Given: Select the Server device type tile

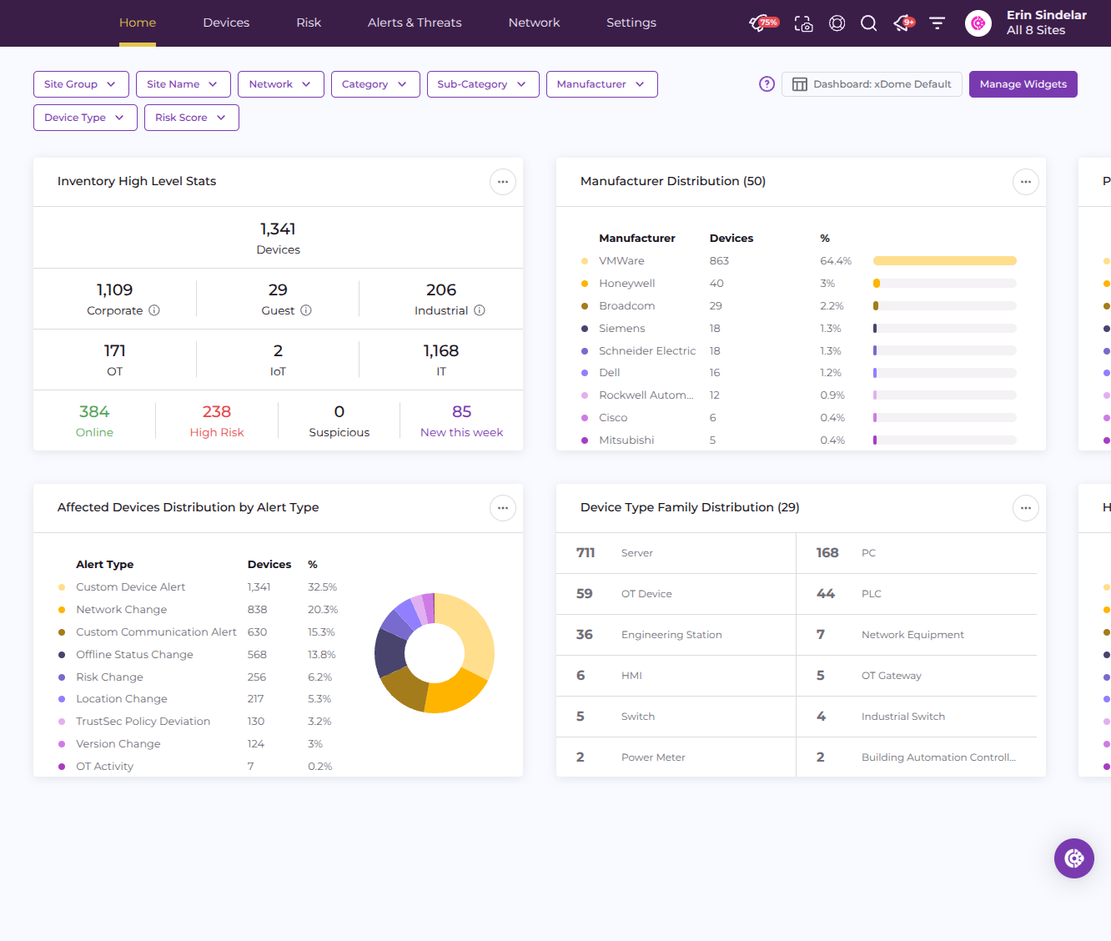Looking at the screenshot, I should (x=676, y=553).
